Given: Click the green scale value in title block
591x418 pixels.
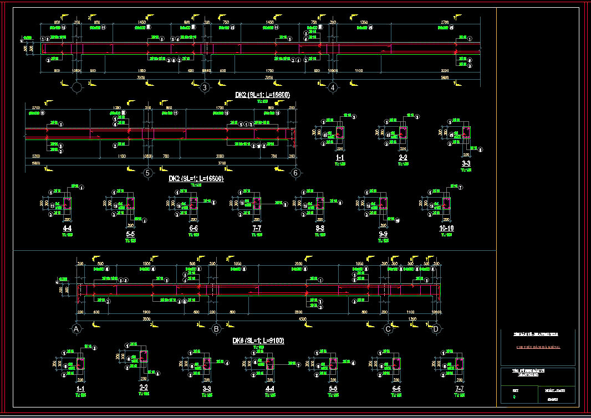Looking at the screenshot, I should point(514,398).
